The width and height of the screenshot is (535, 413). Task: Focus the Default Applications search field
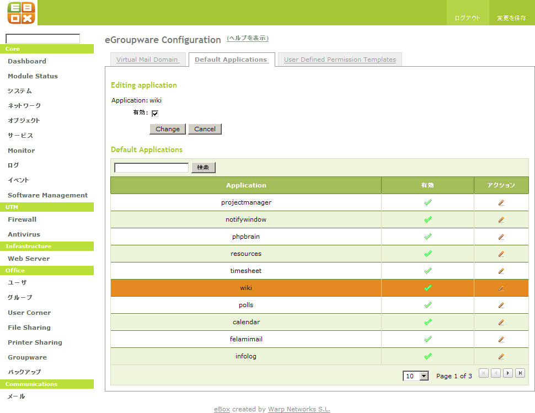coord(151,168)
